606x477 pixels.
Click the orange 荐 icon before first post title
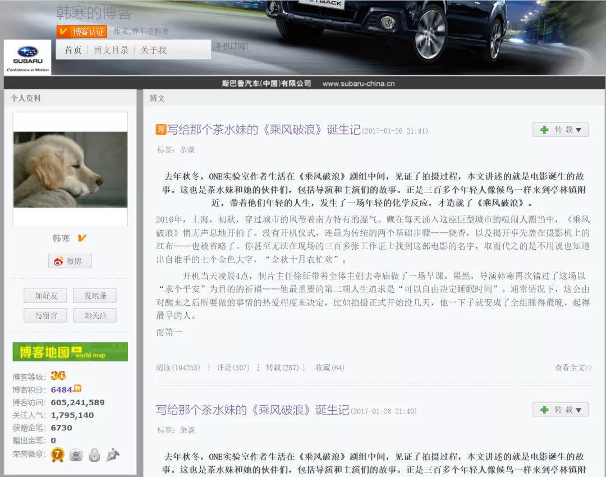point(161,130)
